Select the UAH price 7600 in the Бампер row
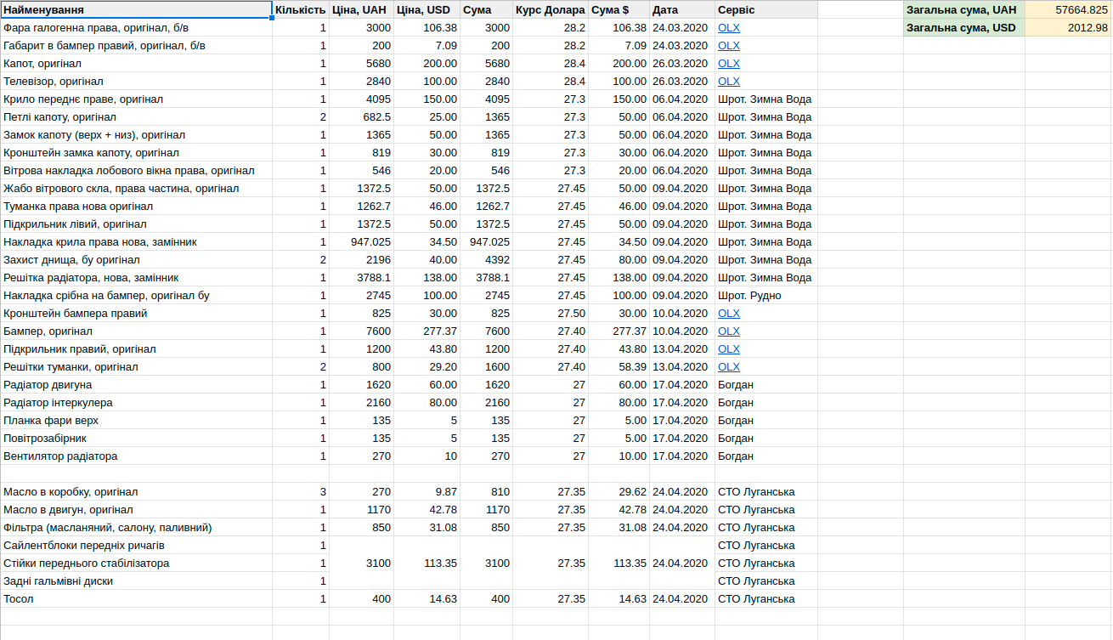This screenshot has width=1113, height=640. pyautogui.click(x=361, y=331)
